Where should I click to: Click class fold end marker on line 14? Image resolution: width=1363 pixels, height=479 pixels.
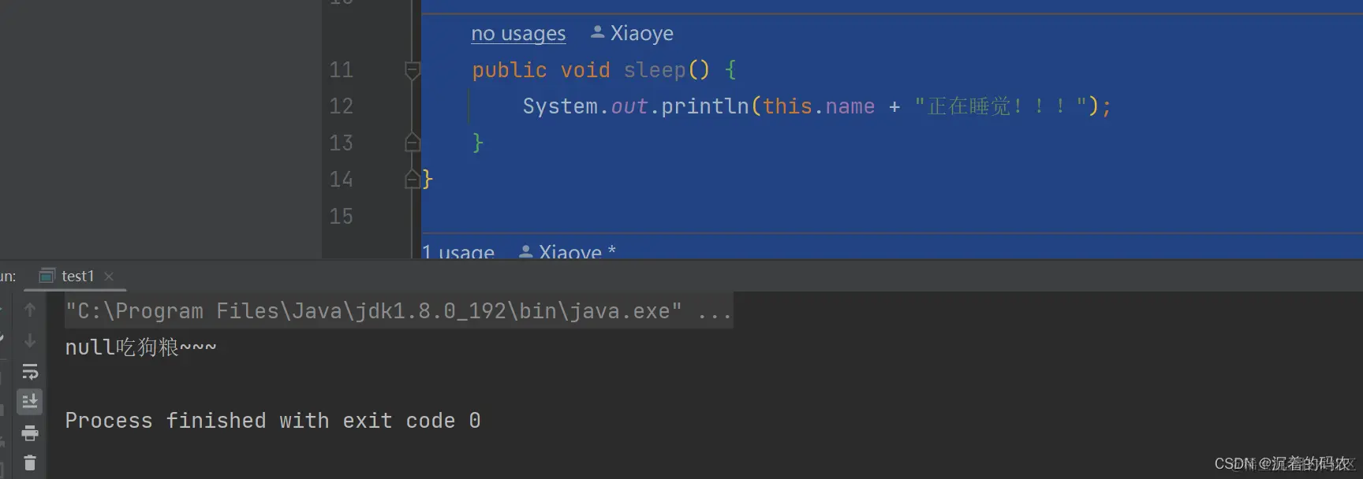412,180
